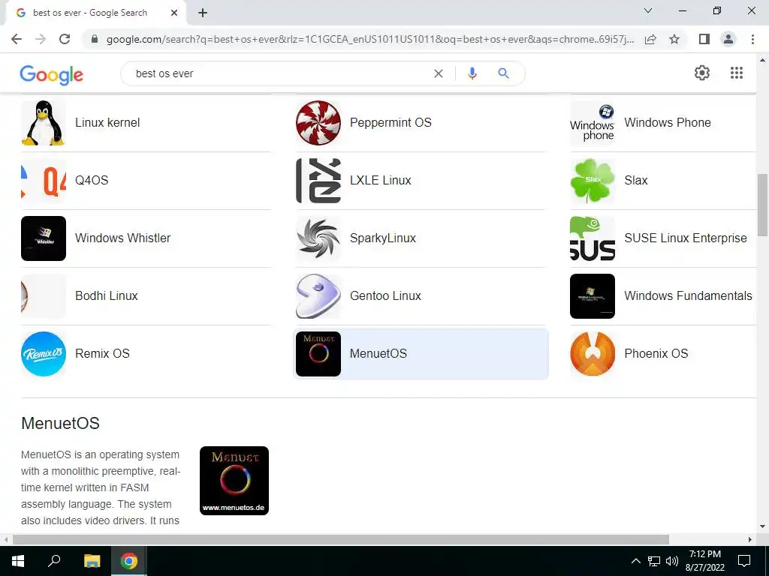The width and height of the screenshot is (769, 576).
Task: Click the vertical scrollbar thumb
Action: (x=763, y=205)
